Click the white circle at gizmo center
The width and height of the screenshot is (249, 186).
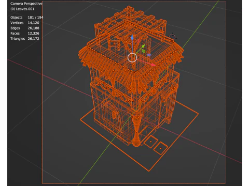[132, 57]
